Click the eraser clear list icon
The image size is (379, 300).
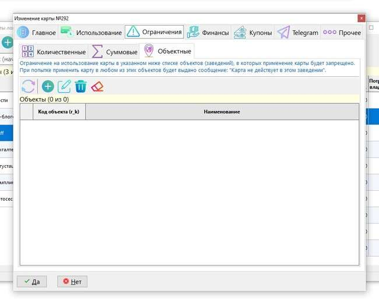pos(97,86)
